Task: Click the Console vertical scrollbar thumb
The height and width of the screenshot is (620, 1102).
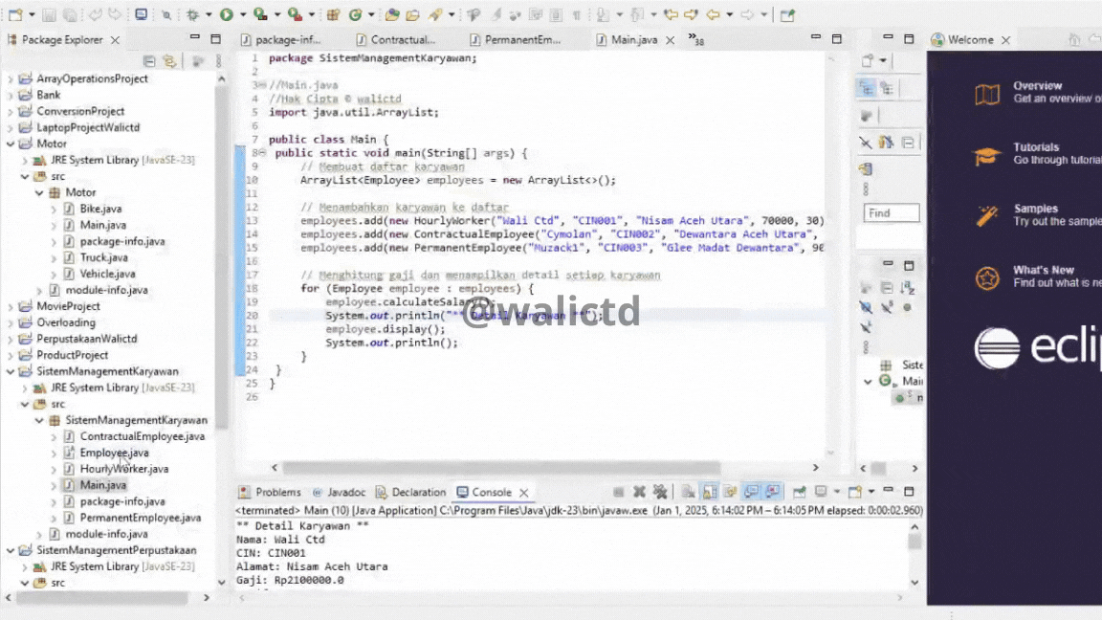Action: pyautogui.click(x=914, y=542)
